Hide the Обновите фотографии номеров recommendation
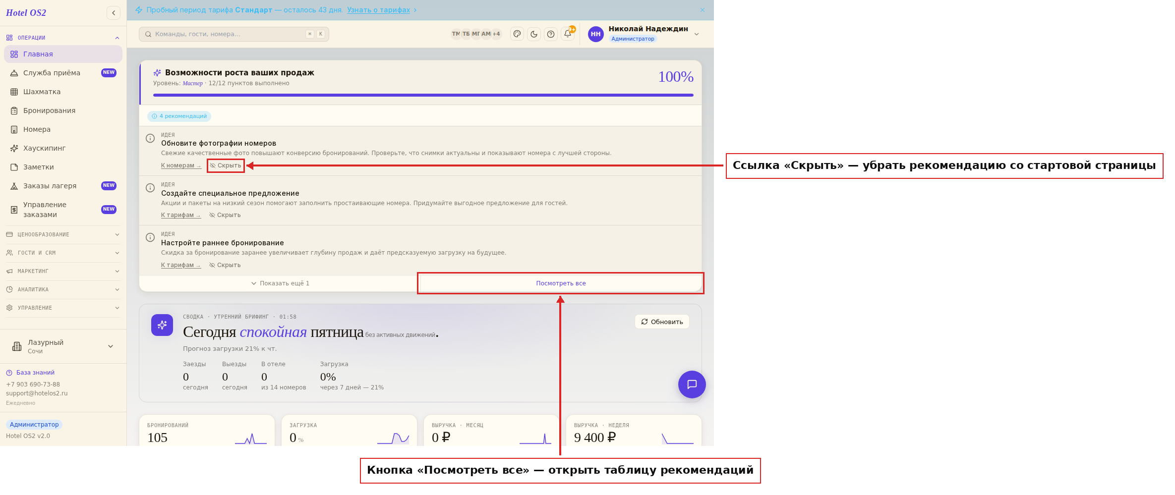This screenshot has height=495, width=1175. point(226,165)
